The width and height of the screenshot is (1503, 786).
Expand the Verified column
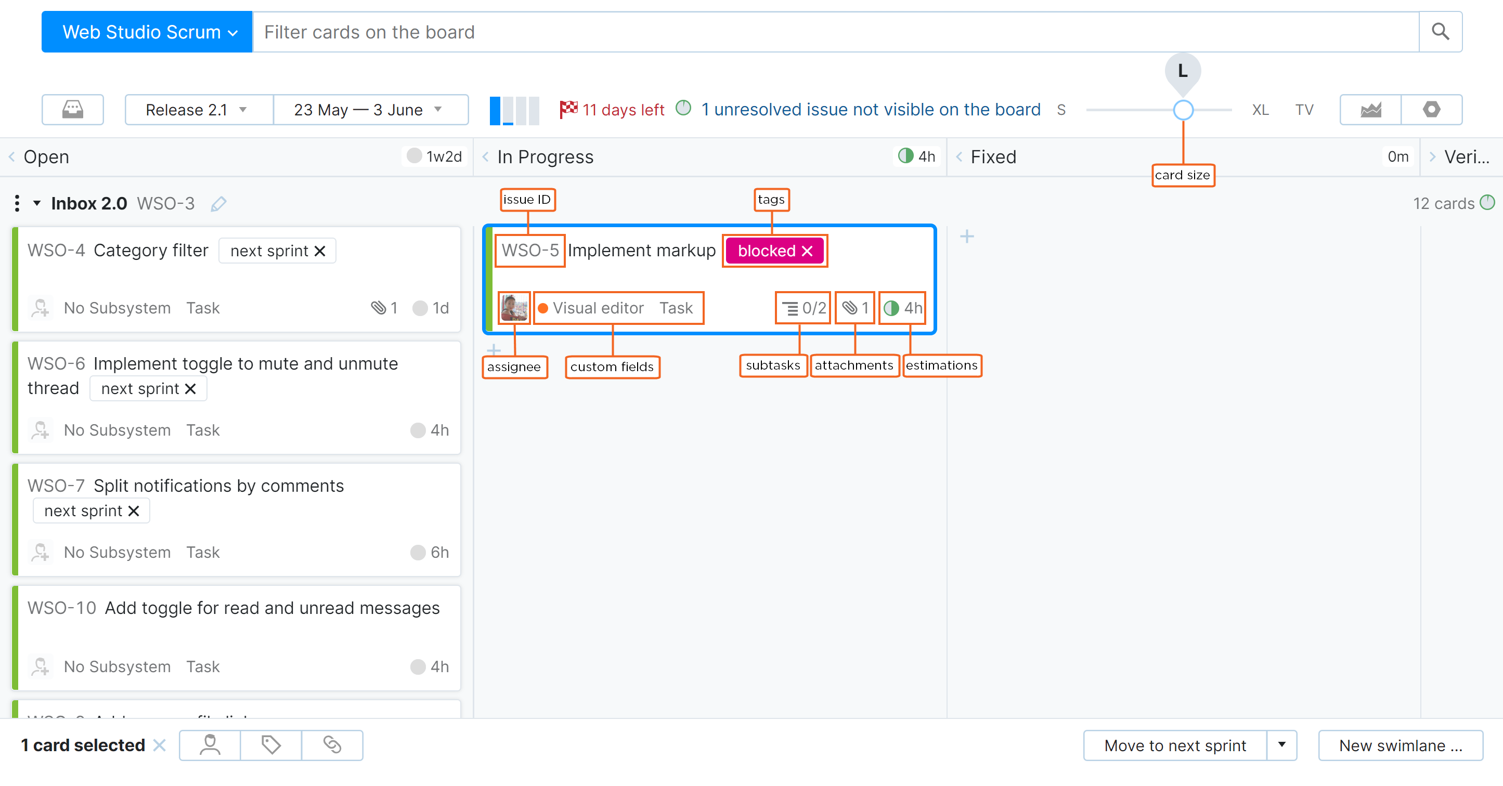click(x=1432, y=156)
